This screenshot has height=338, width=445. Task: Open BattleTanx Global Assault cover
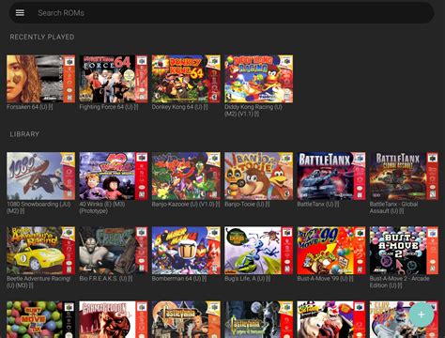(x=404, y=177)
